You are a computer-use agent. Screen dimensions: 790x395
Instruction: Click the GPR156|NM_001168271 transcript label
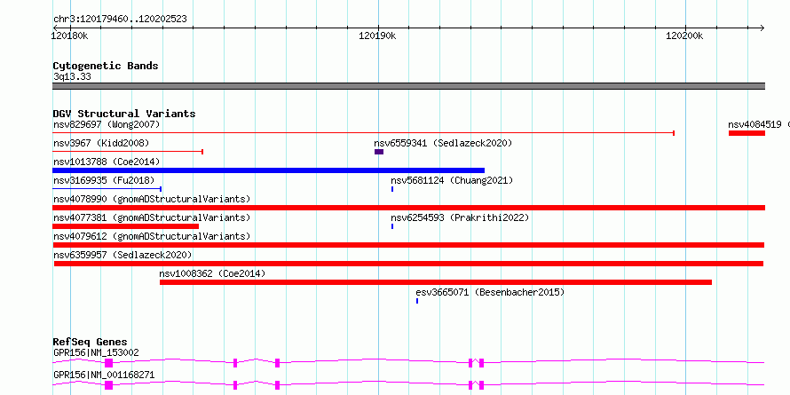coord(104,375)
